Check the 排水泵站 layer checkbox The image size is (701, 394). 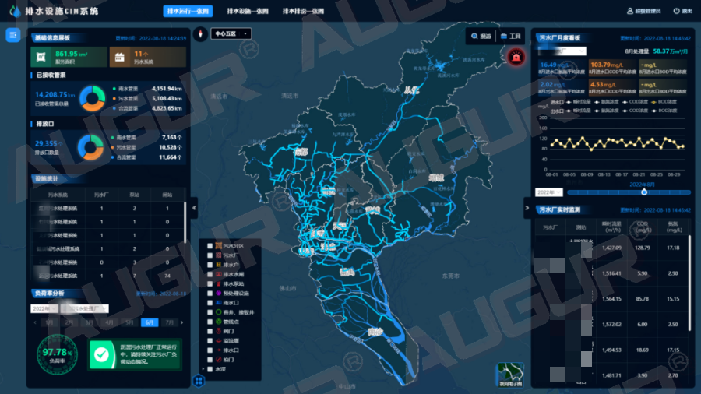pyautogui.click(x=210, y=283)
